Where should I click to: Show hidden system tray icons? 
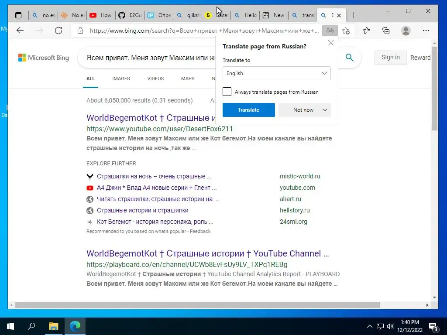pos(369,326)
